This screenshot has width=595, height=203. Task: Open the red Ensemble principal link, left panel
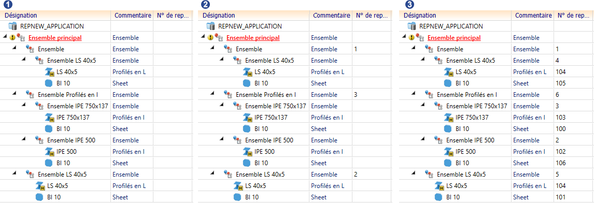(x=55, y=38)
